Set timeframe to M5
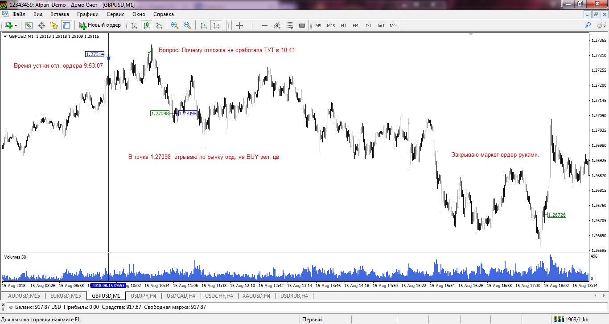Viewport: 609px width, 324px height. (x=318, y=25)
